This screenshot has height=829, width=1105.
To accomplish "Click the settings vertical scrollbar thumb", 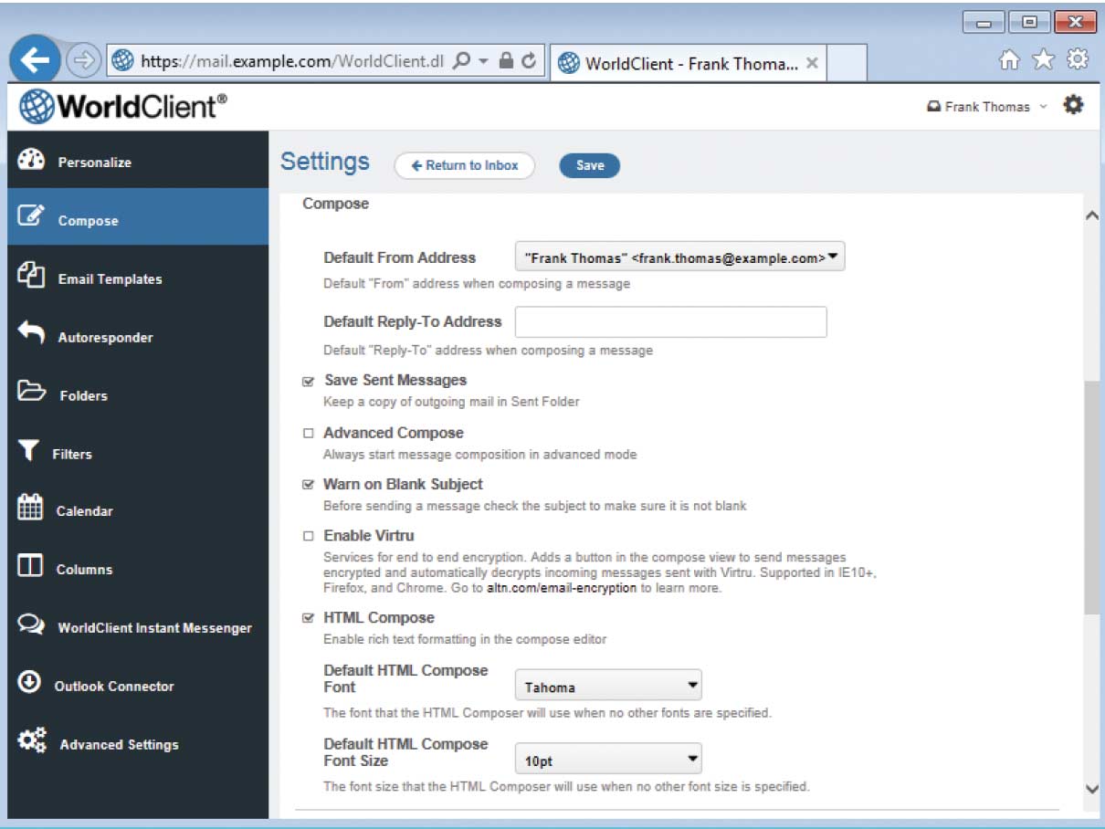I will (x=1091, y=498).
